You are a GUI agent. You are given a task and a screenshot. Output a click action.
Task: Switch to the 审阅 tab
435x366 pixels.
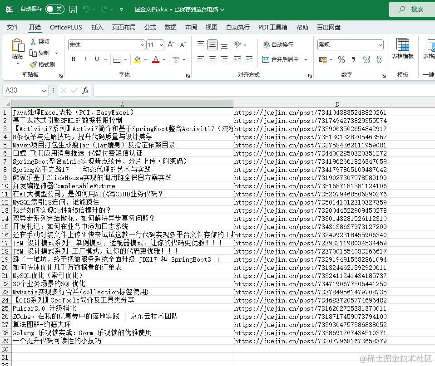click(191, 27)
